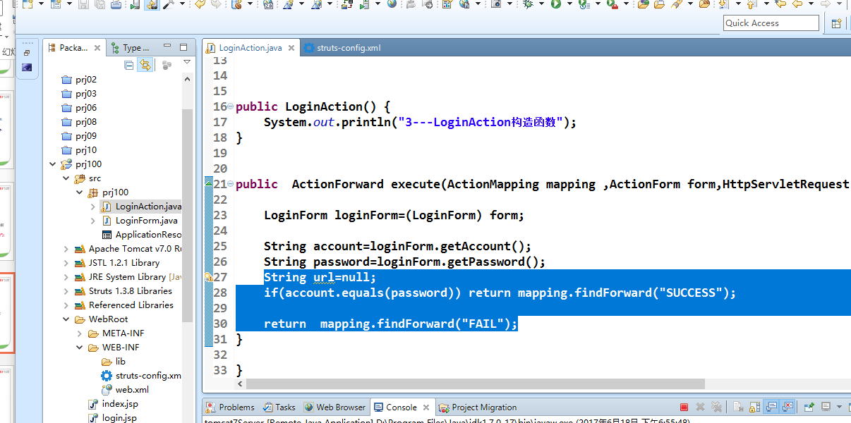Expand Struts 1.3.8 Libraries node
851x423 pixels.
(x=66, y=291)
